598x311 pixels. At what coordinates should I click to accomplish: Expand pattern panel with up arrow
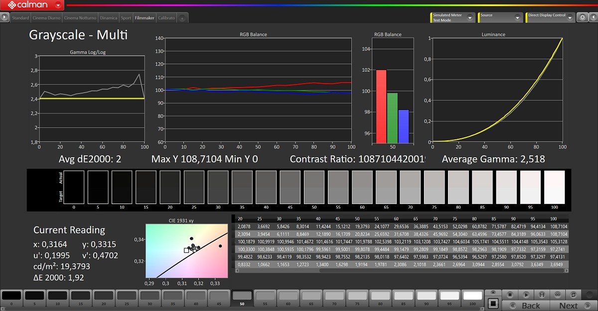tap(493, 293)
